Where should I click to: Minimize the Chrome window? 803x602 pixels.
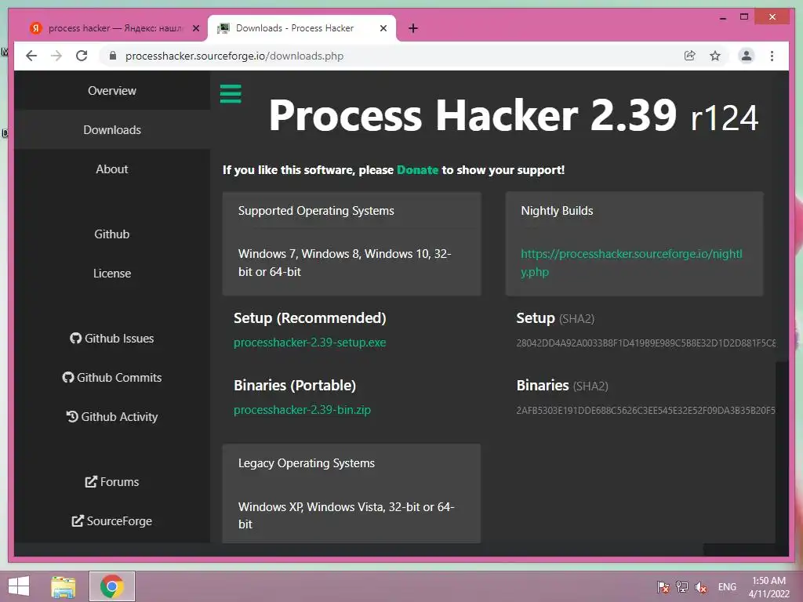722,17
